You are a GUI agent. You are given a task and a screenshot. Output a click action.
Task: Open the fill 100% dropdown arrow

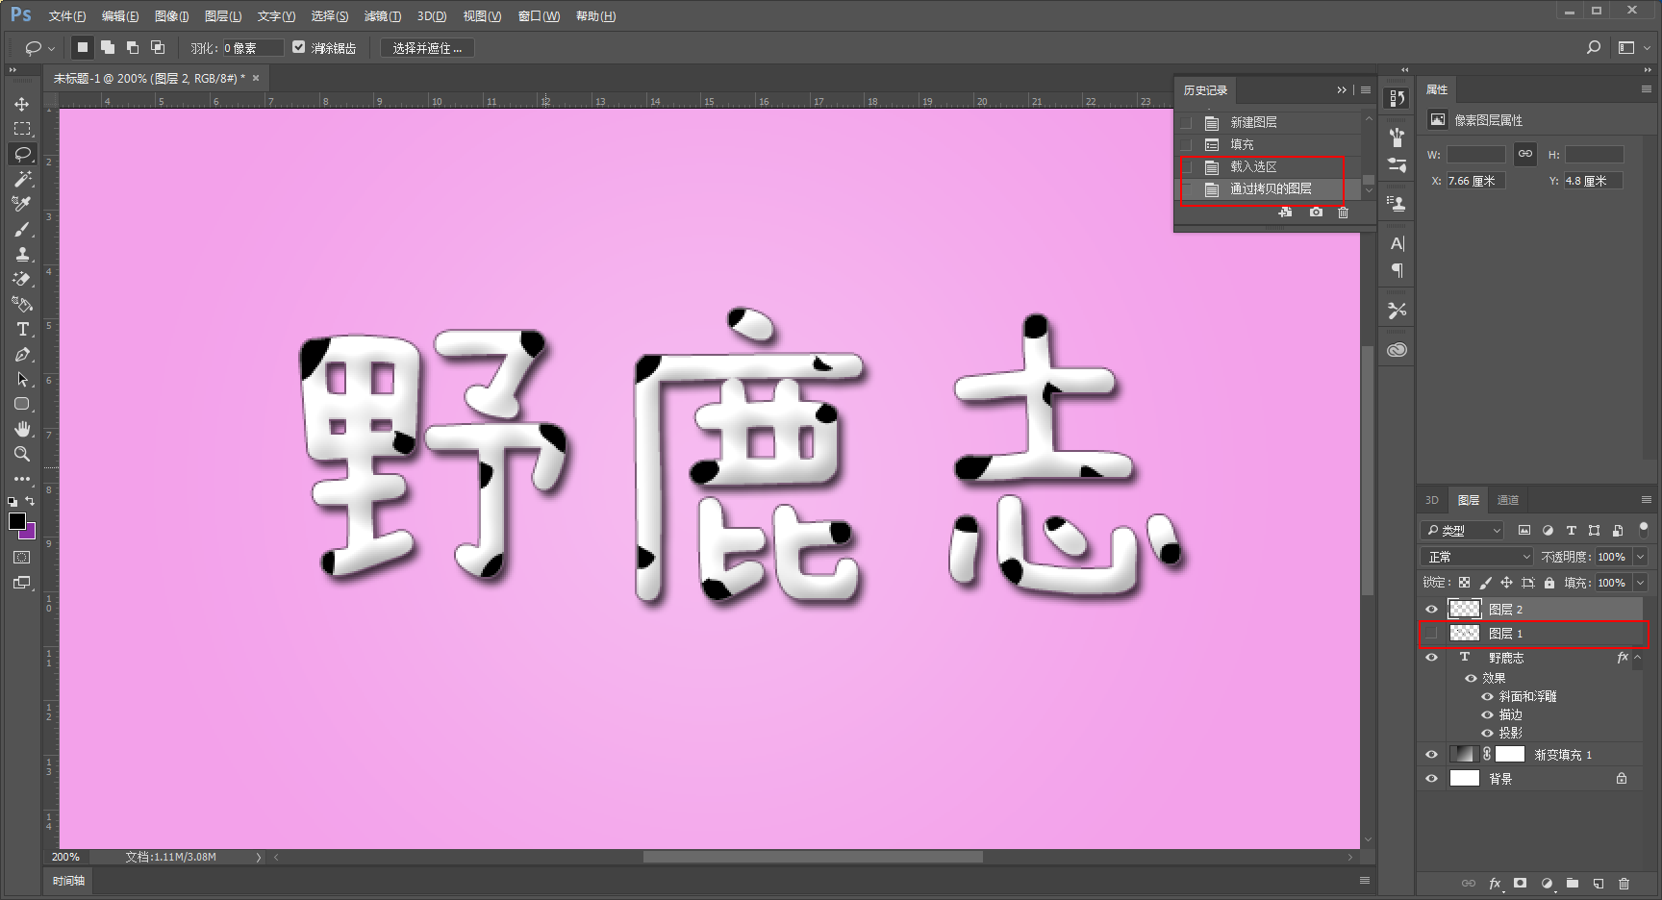(x=1641, y=583)
